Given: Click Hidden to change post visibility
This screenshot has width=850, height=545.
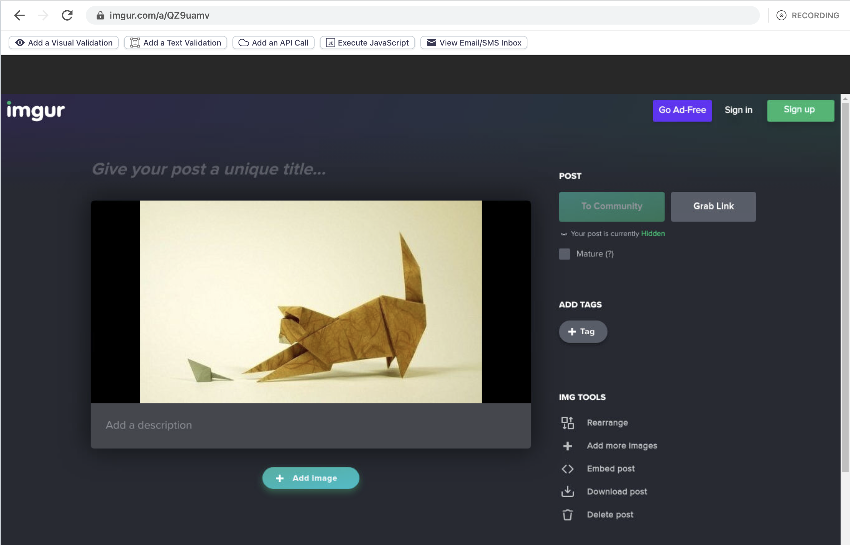Looking at the screenshot, I should pos(653,234).
